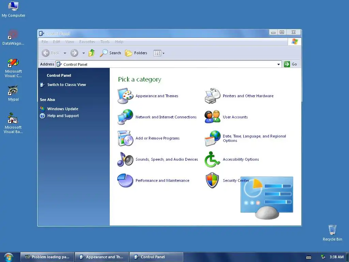Select Microsoft Visual Ba... desktop shortcut
The image size is (349, 262).
[13, 123]
